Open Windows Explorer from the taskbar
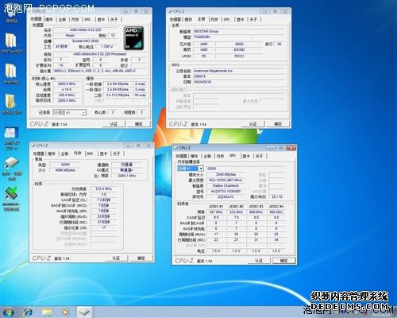The image size is (397, 318). tap(47, 312)
